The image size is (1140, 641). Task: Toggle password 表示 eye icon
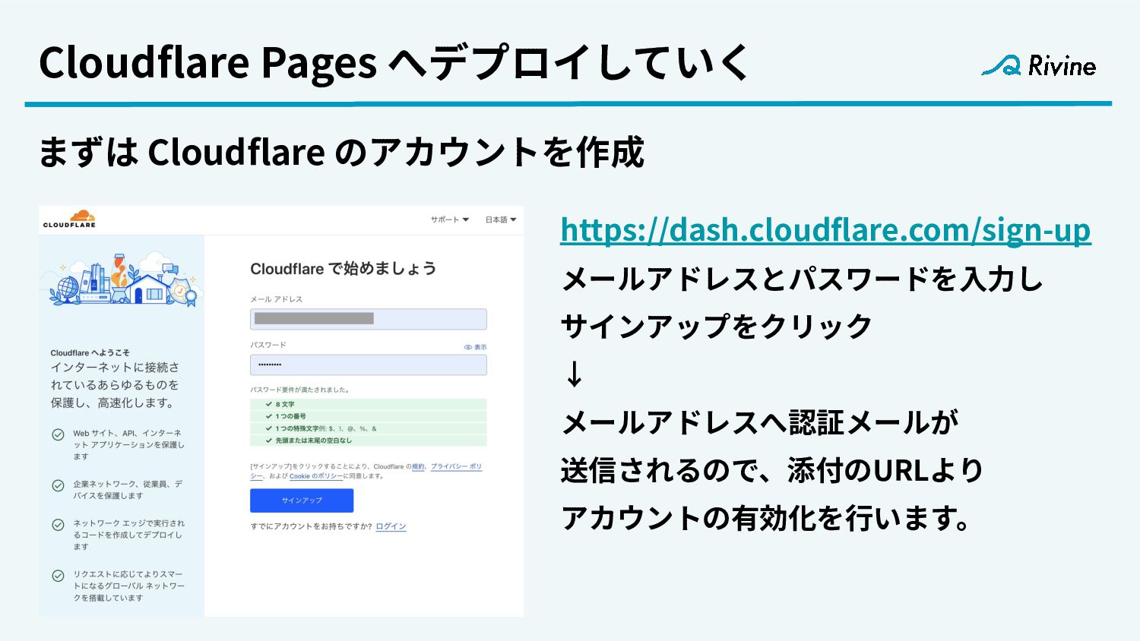(475, 347)
